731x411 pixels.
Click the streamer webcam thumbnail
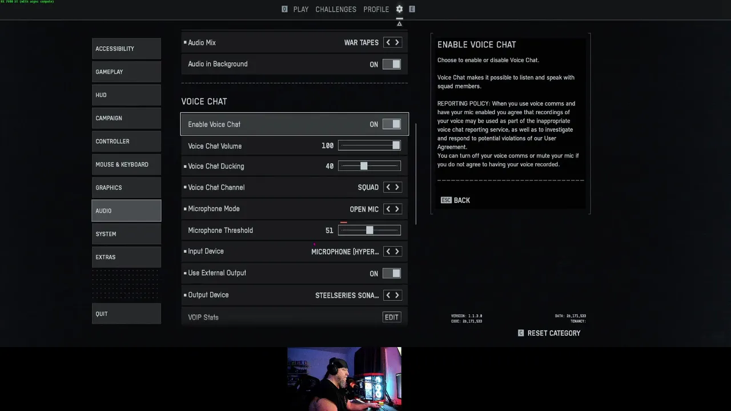(344, 378)
